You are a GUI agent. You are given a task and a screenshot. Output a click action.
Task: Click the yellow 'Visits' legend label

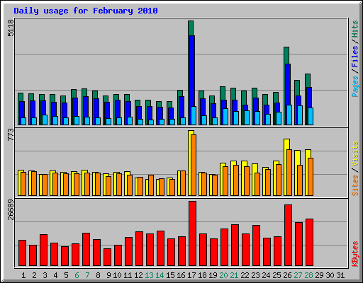(354, 154)
